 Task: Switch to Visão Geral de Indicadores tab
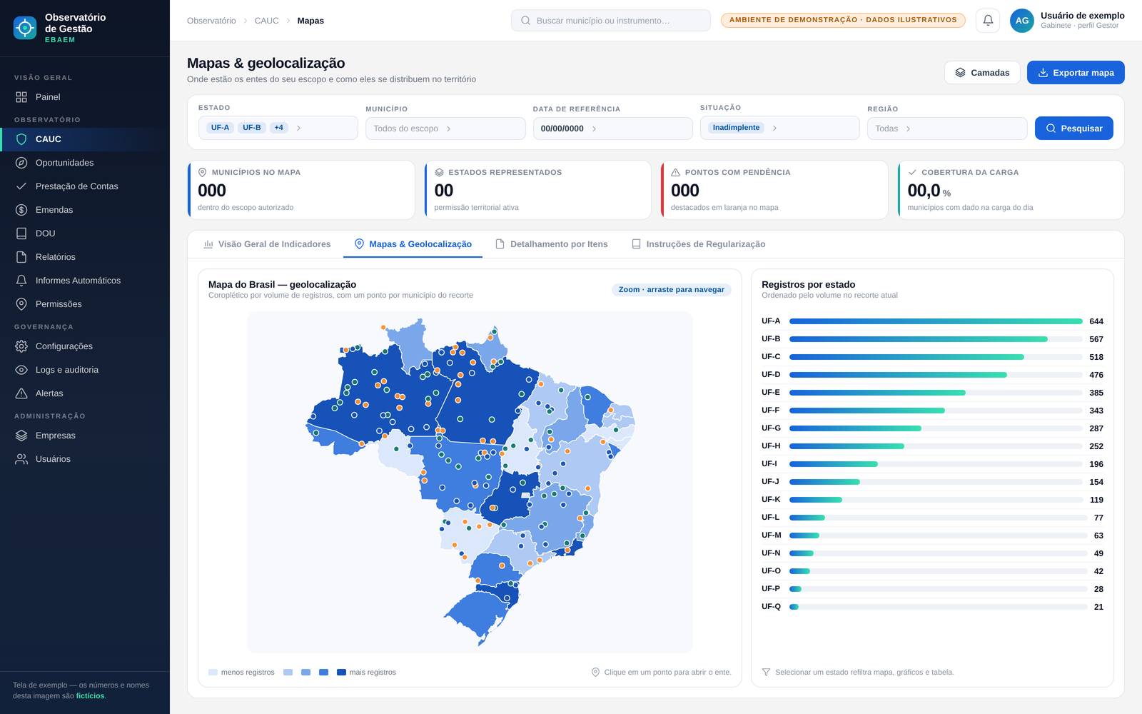pyautogui.click(x=267, y=244)
